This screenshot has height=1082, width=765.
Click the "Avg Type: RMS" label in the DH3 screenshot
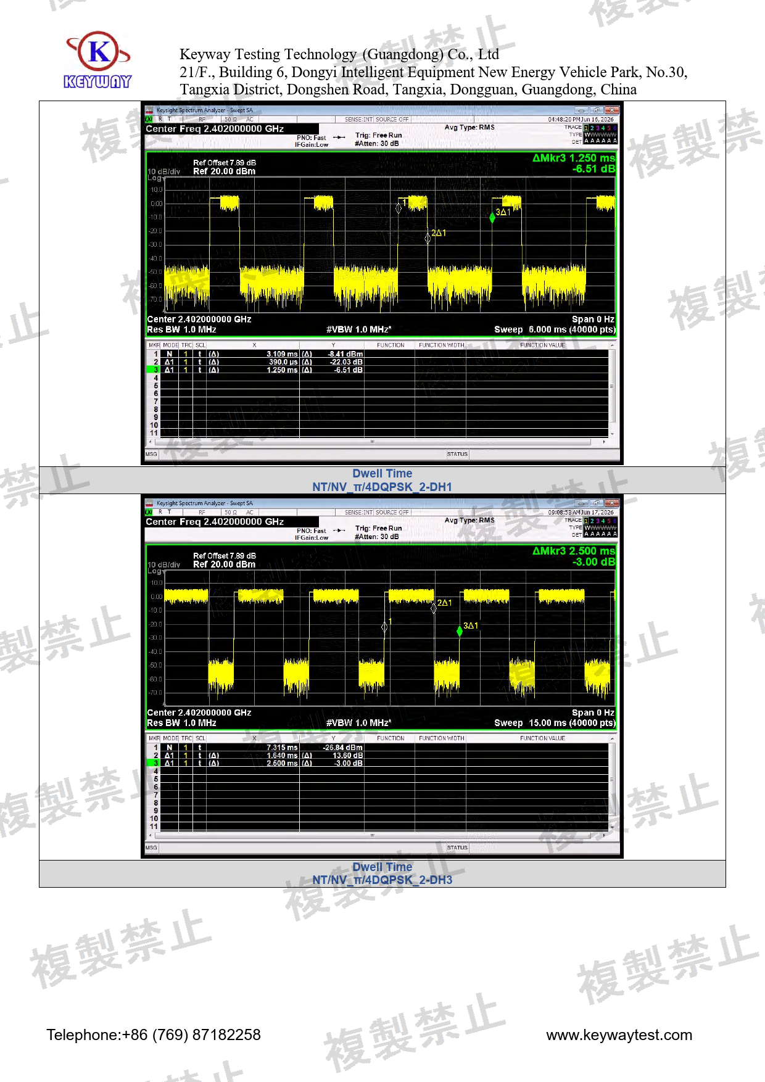pyautogui.click(x=469, y=520)
